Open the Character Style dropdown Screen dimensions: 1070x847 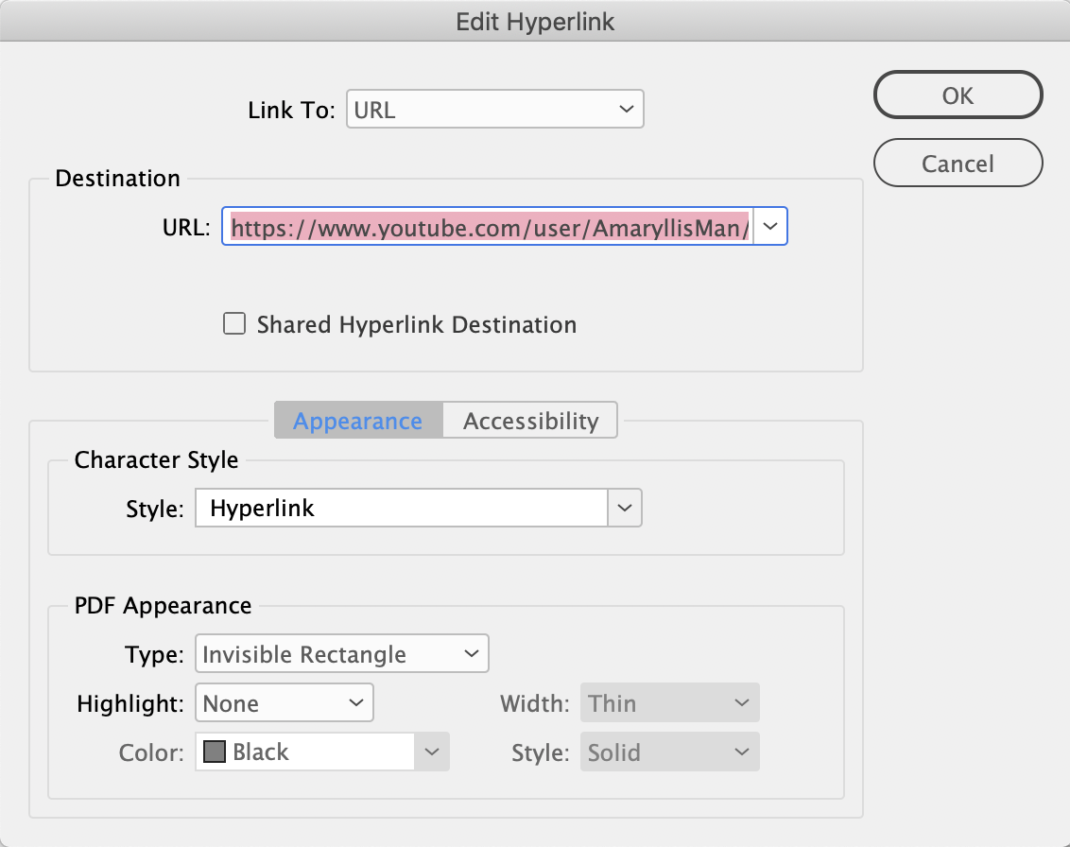(623, 508)
